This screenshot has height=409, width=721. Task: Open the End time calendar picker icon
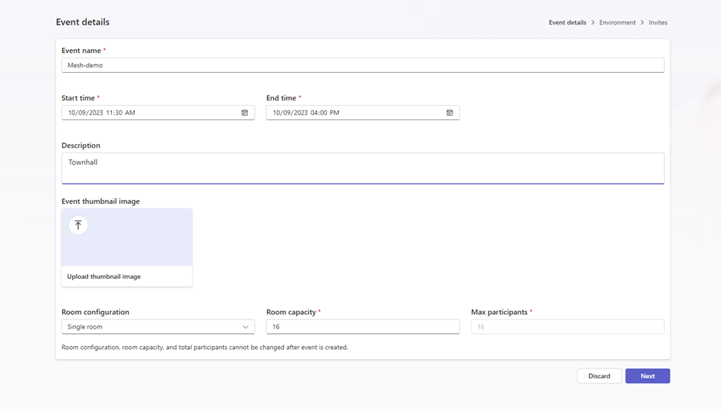(449, 113)
